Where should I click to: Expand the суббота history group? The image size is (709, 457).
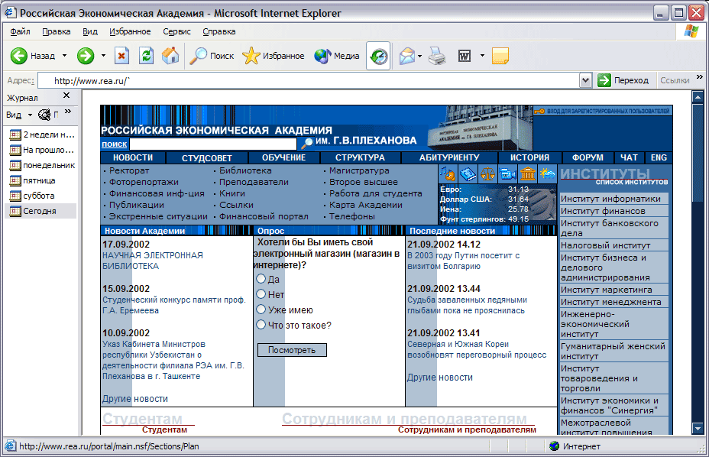tap(32, 196)
